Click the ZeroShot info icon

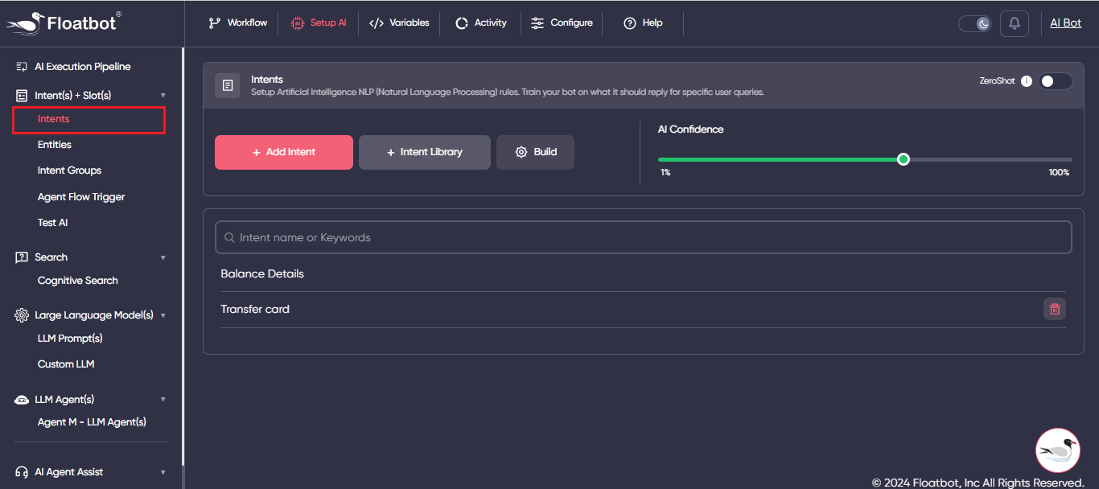1026,81
